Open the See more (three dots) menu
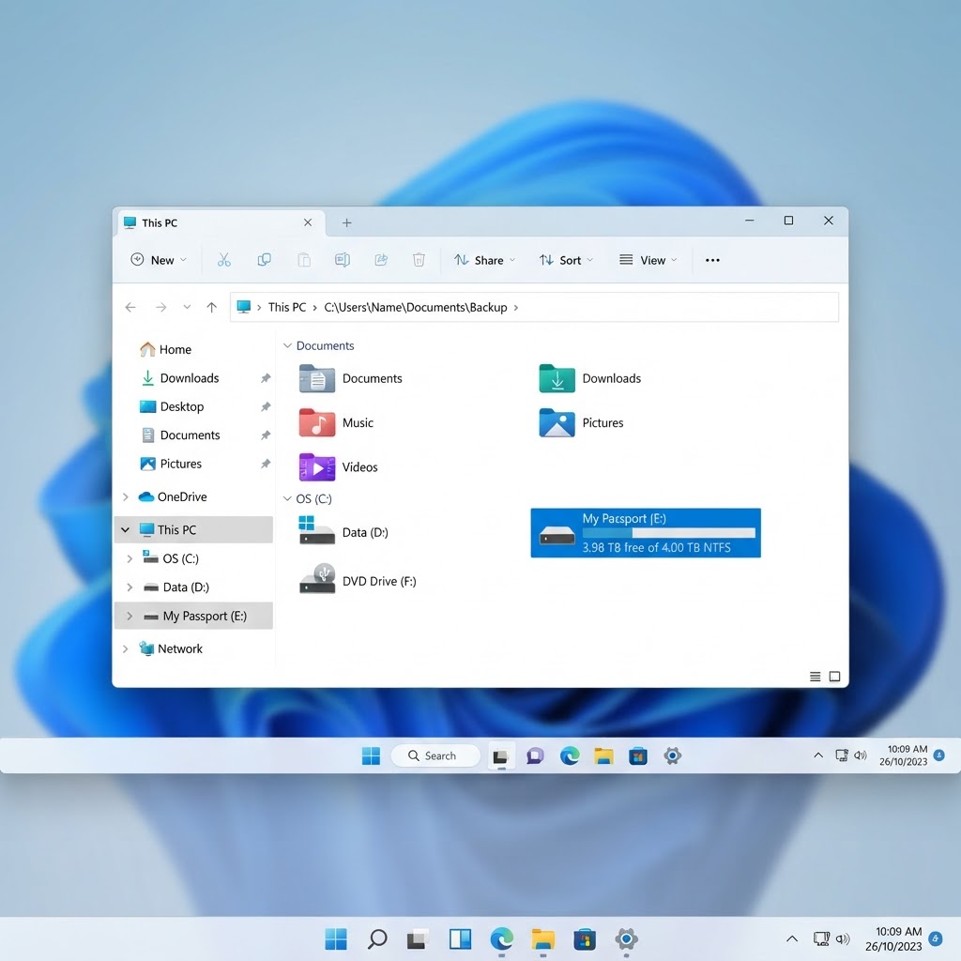This screenshot has height=961, width=961. 712,260
